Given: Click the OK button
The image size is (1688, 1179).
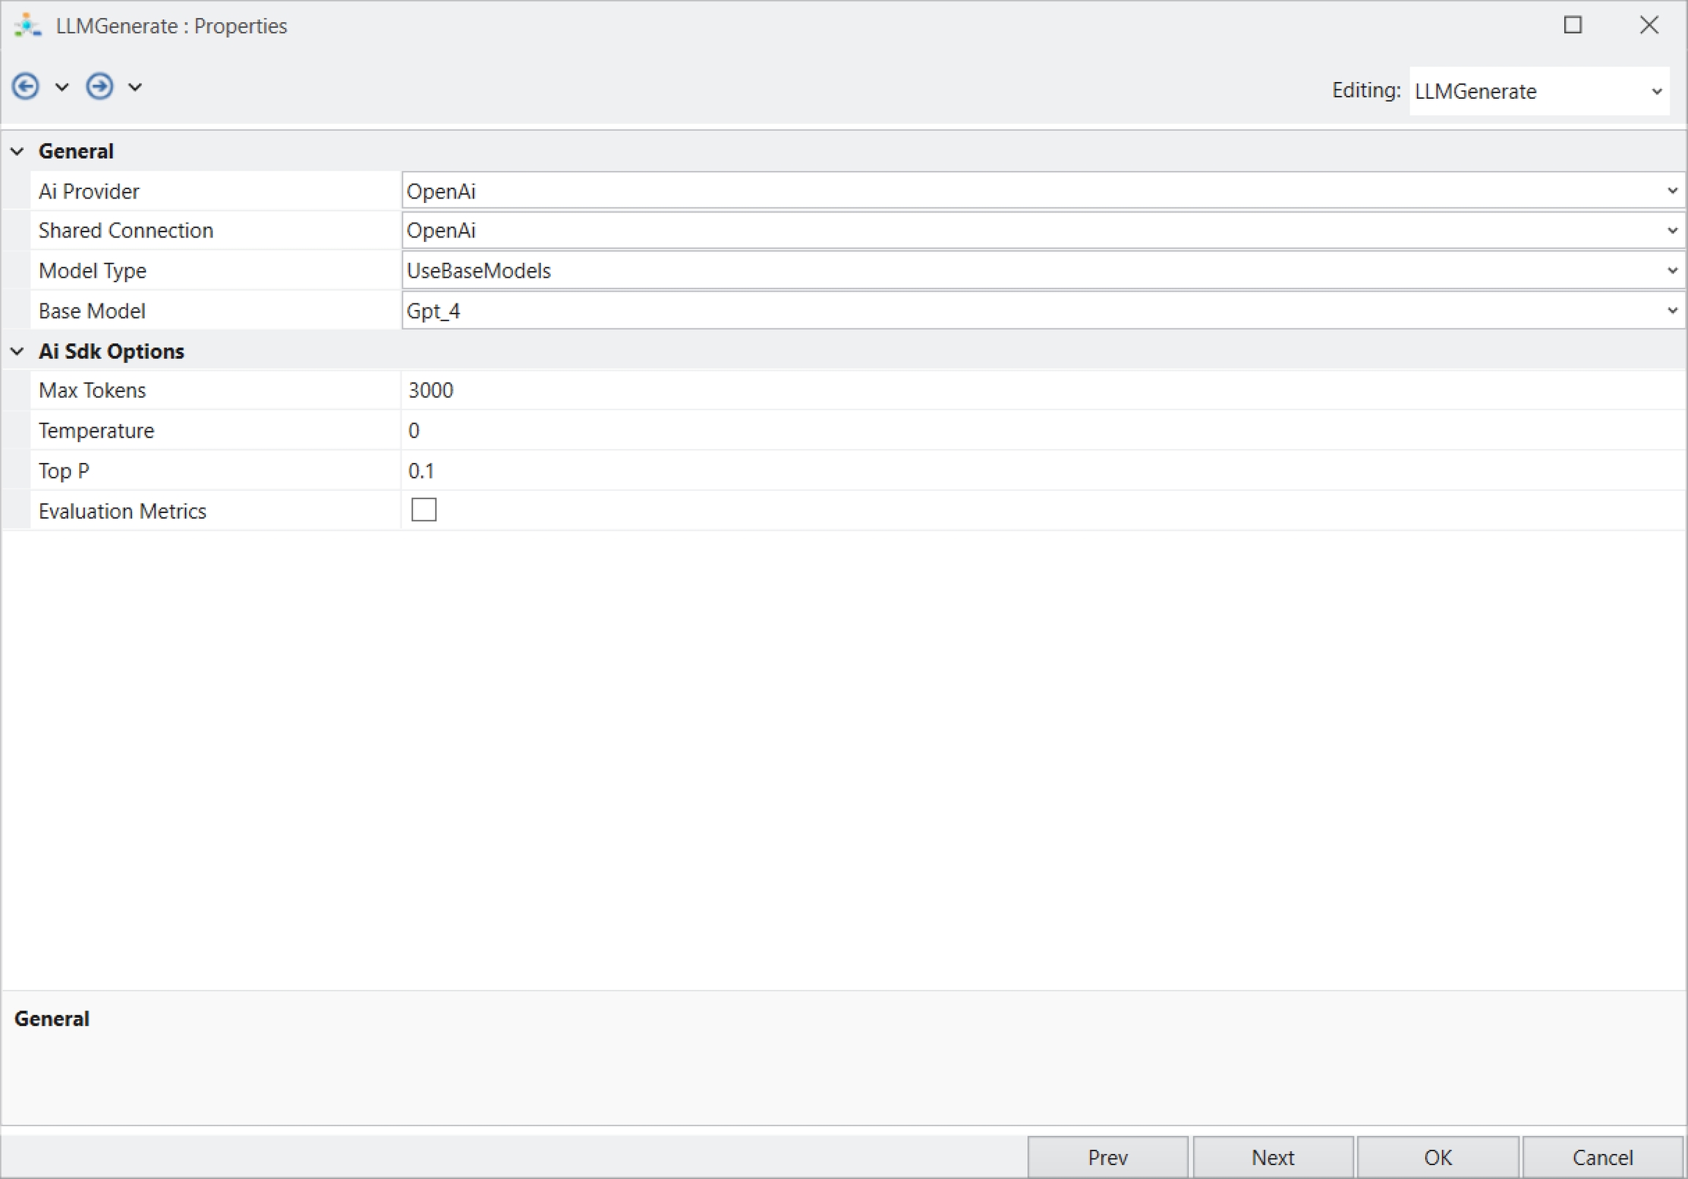Looking at the screenshot, I should pos(1437,1157).
